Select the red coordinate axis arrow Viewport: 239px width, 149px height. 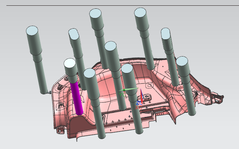141,97
